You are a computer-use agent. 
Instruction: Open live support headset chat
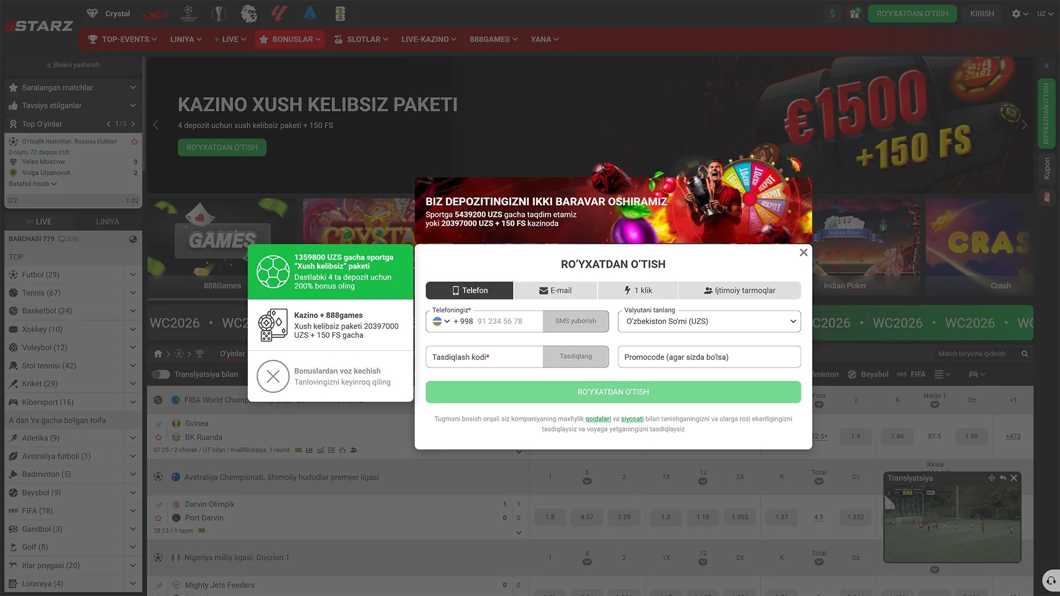click(x=1051, y=581)
